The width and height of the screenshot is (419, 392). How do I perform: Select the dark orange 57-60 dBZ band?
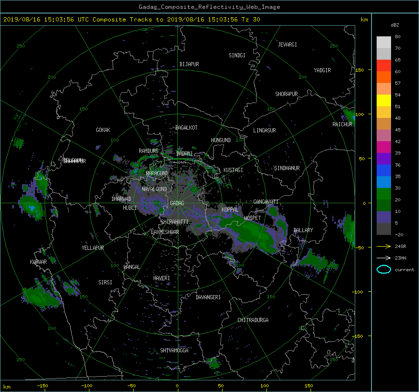pos(384,77)
